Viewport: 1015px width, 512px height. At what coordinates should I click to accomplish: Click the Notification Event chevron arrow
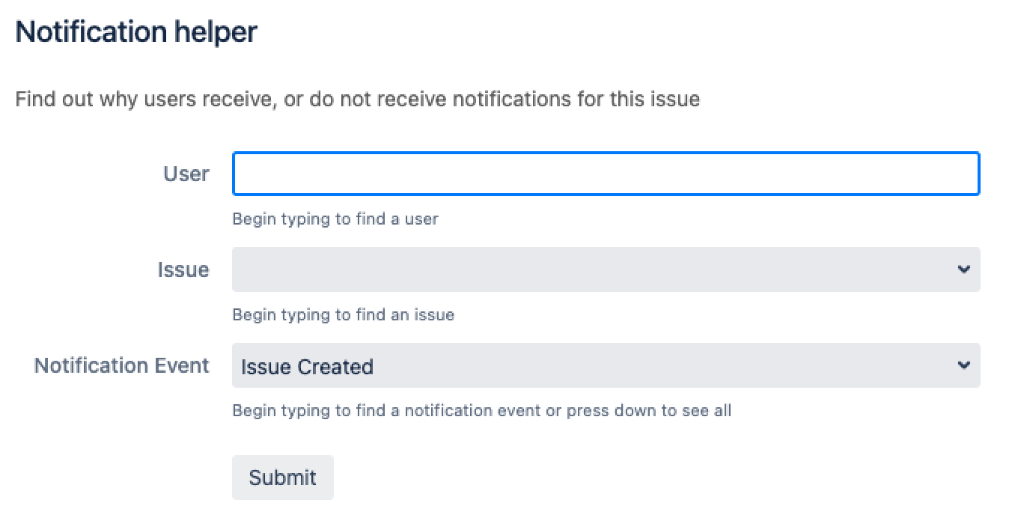click(963, 366)
